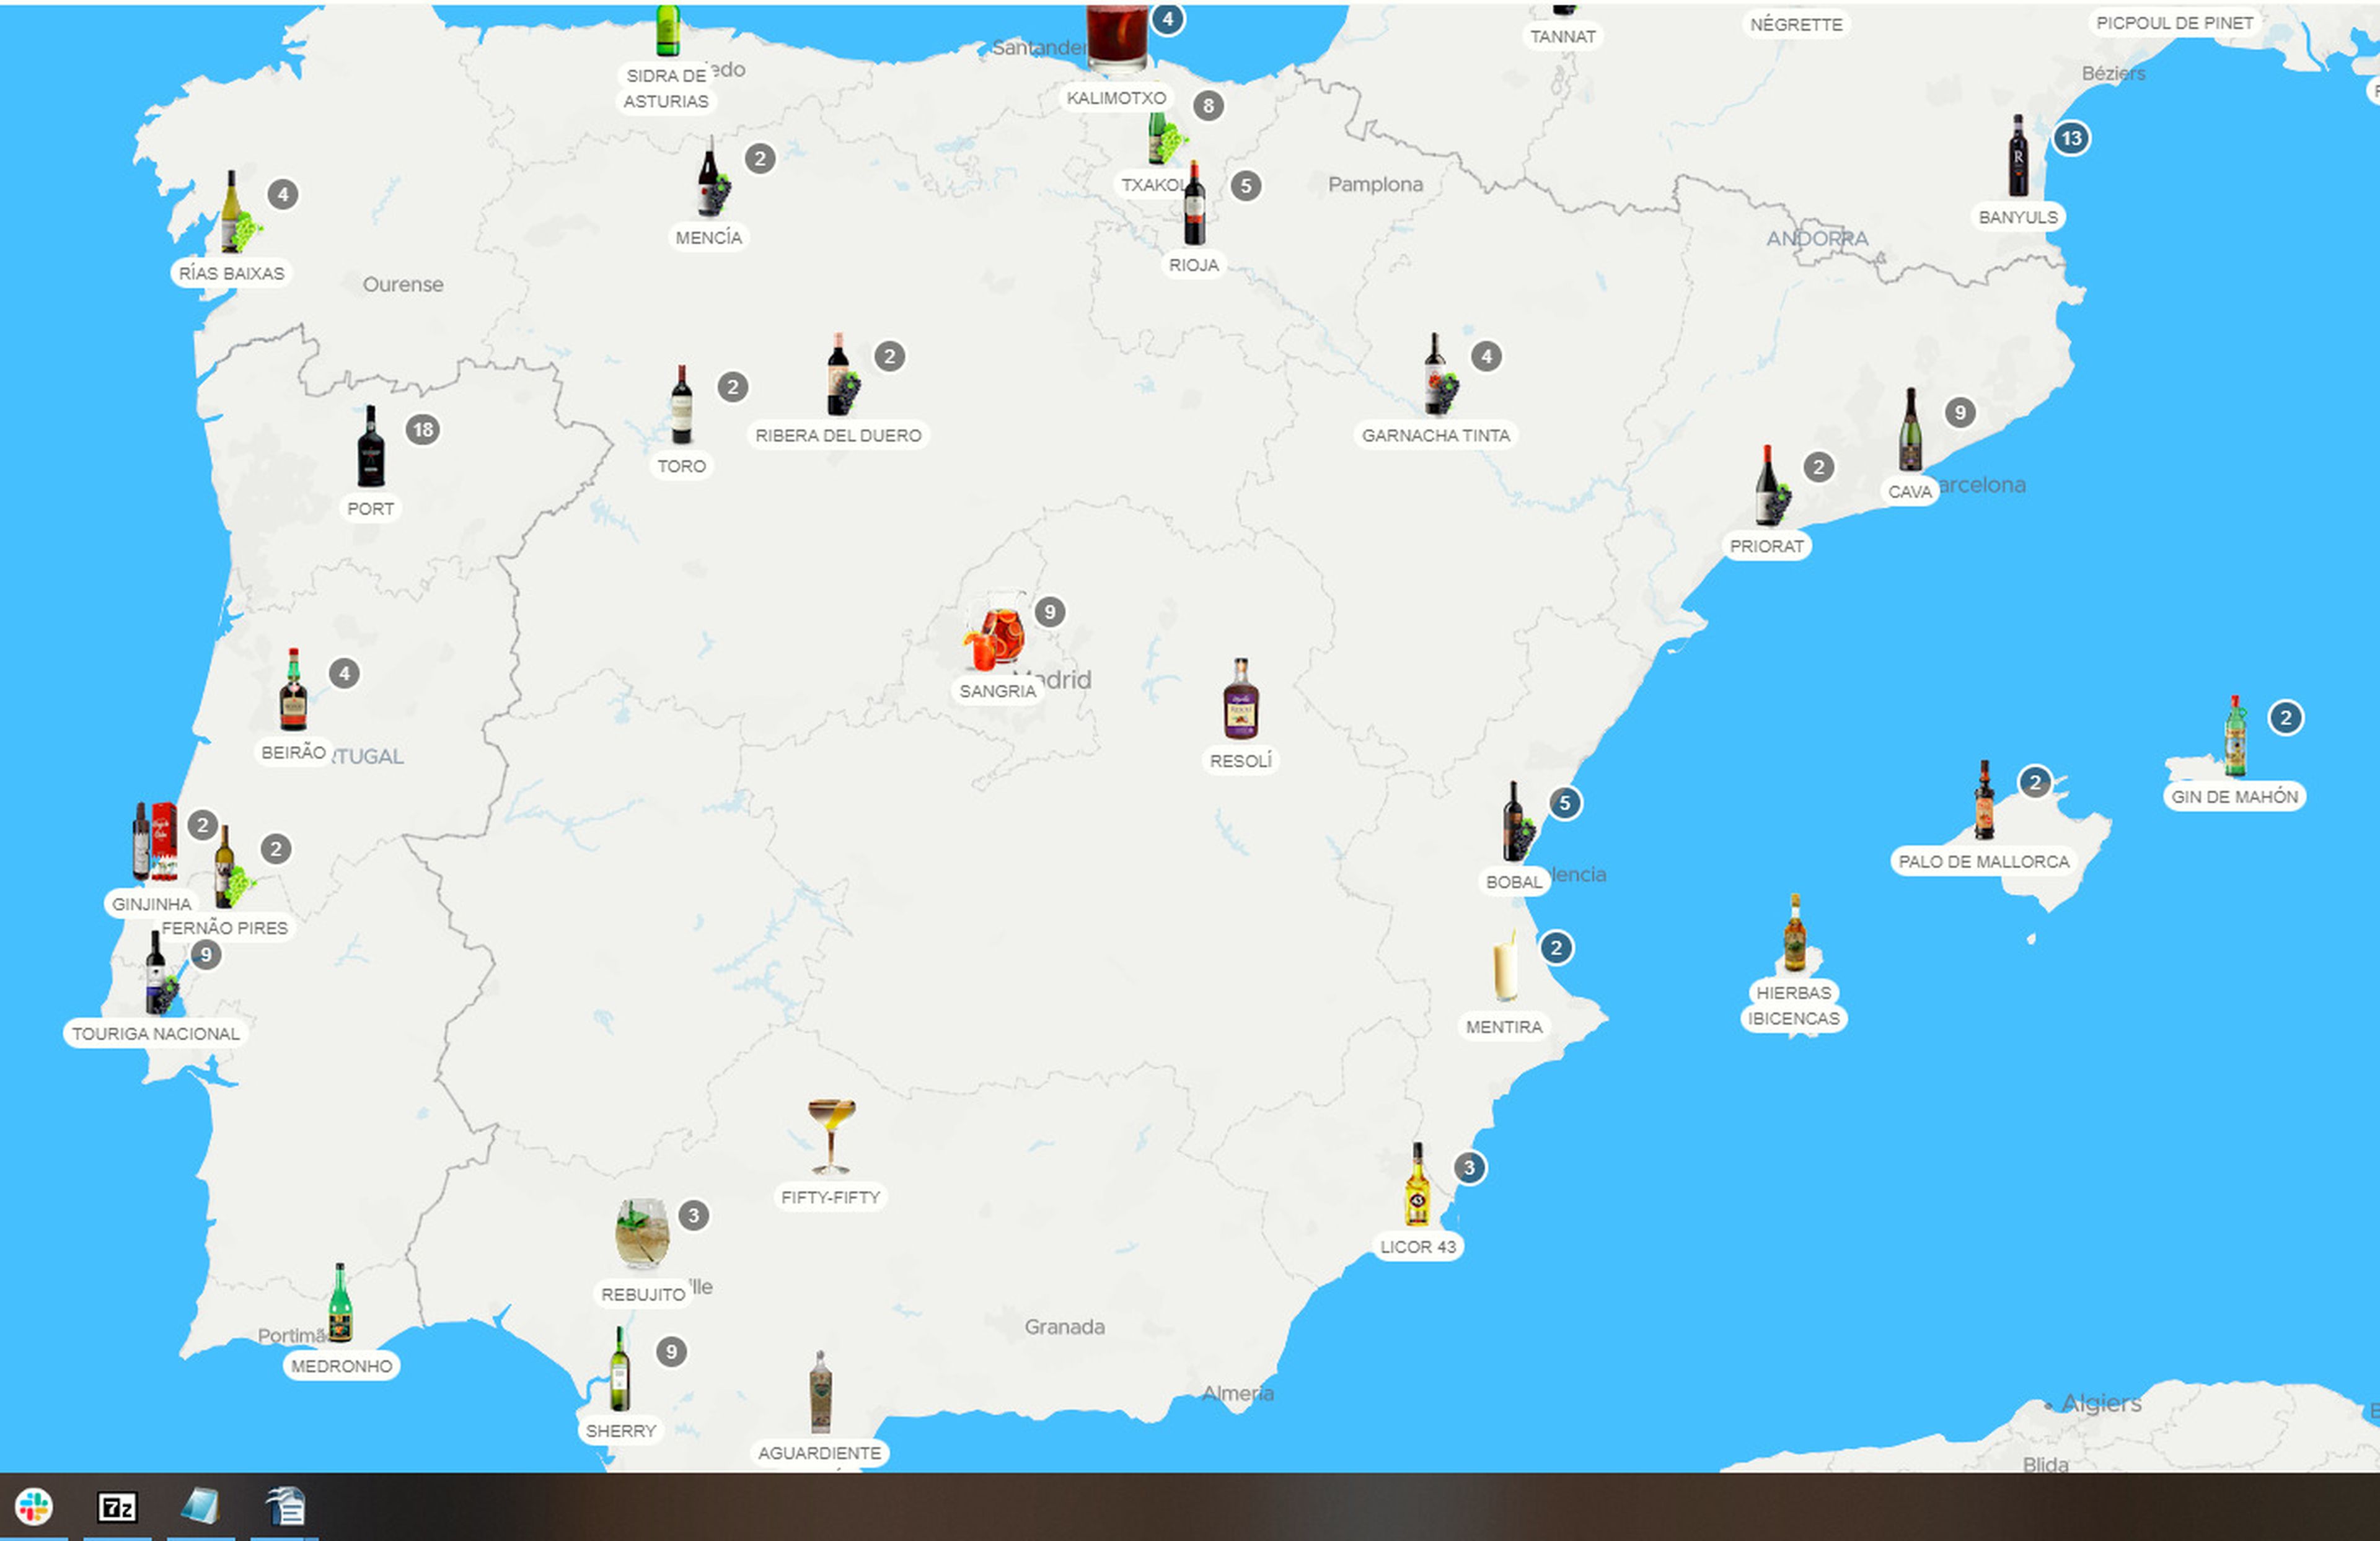Click the Palo de Mallorca label

click(1984, 861)
